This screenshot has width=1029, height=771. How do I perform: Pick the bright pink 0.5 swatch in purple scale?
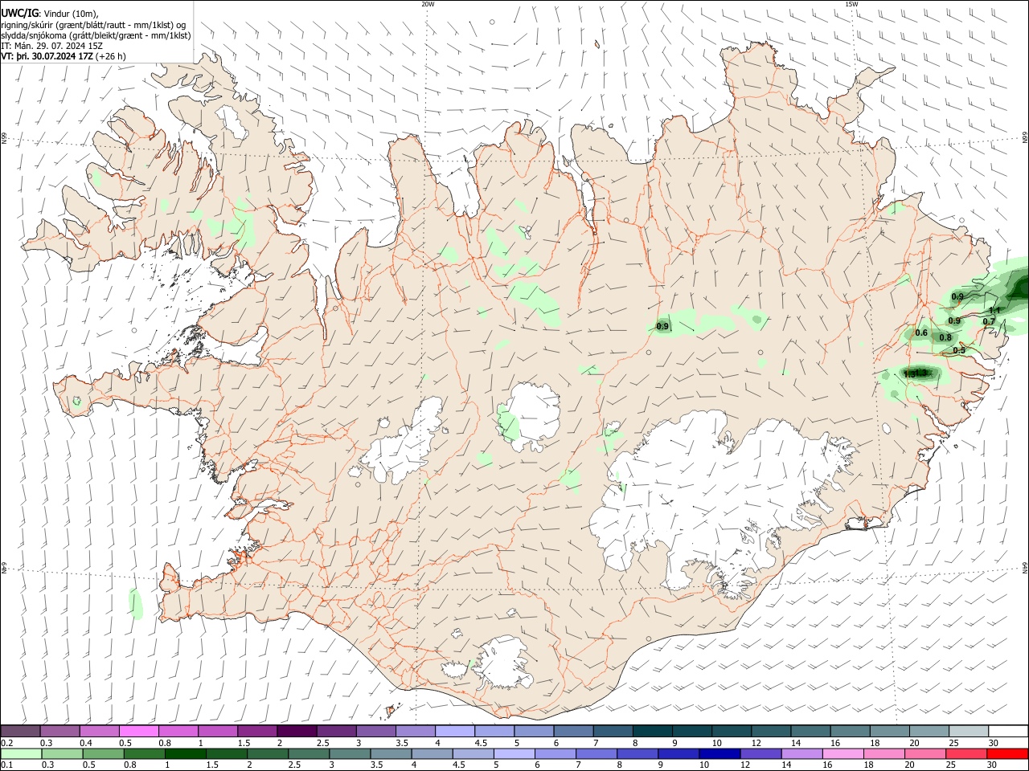pos(138,731)
